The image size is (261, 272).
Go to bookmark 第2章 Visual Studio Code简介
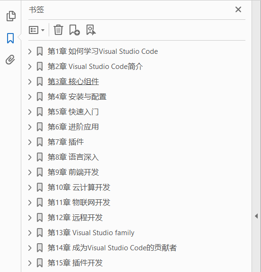coord(95,67)
